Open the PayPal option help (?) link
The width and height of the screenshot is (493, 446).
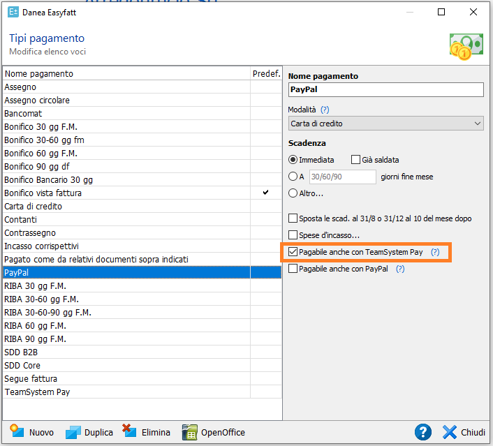pos(400,269)
